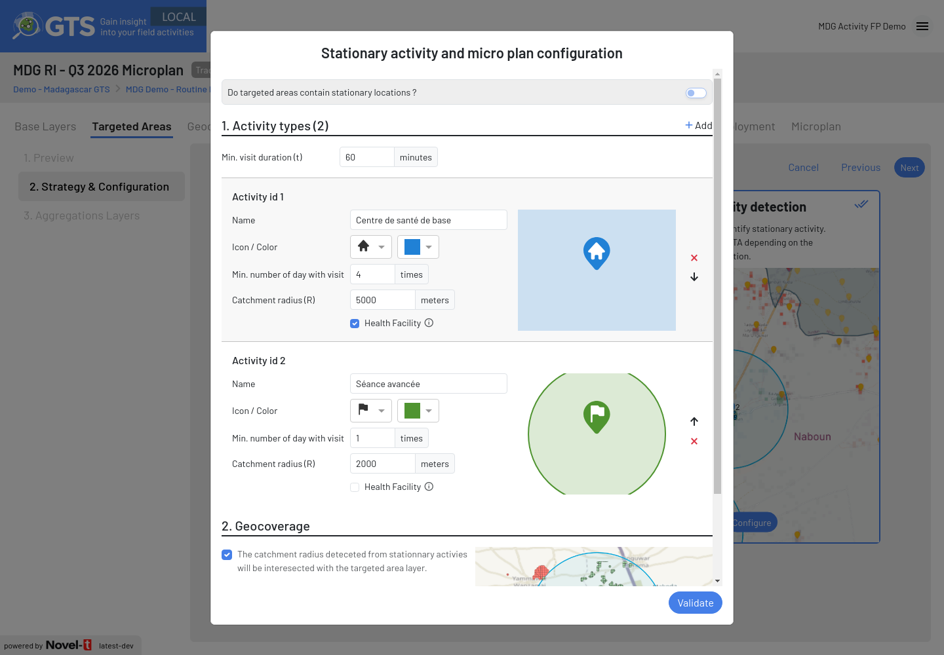Image resolution: width=944 pixels, height=655 pixels.
Task: Open flag icon dropdown for Activity 2
Action: [x=371, y=411]
